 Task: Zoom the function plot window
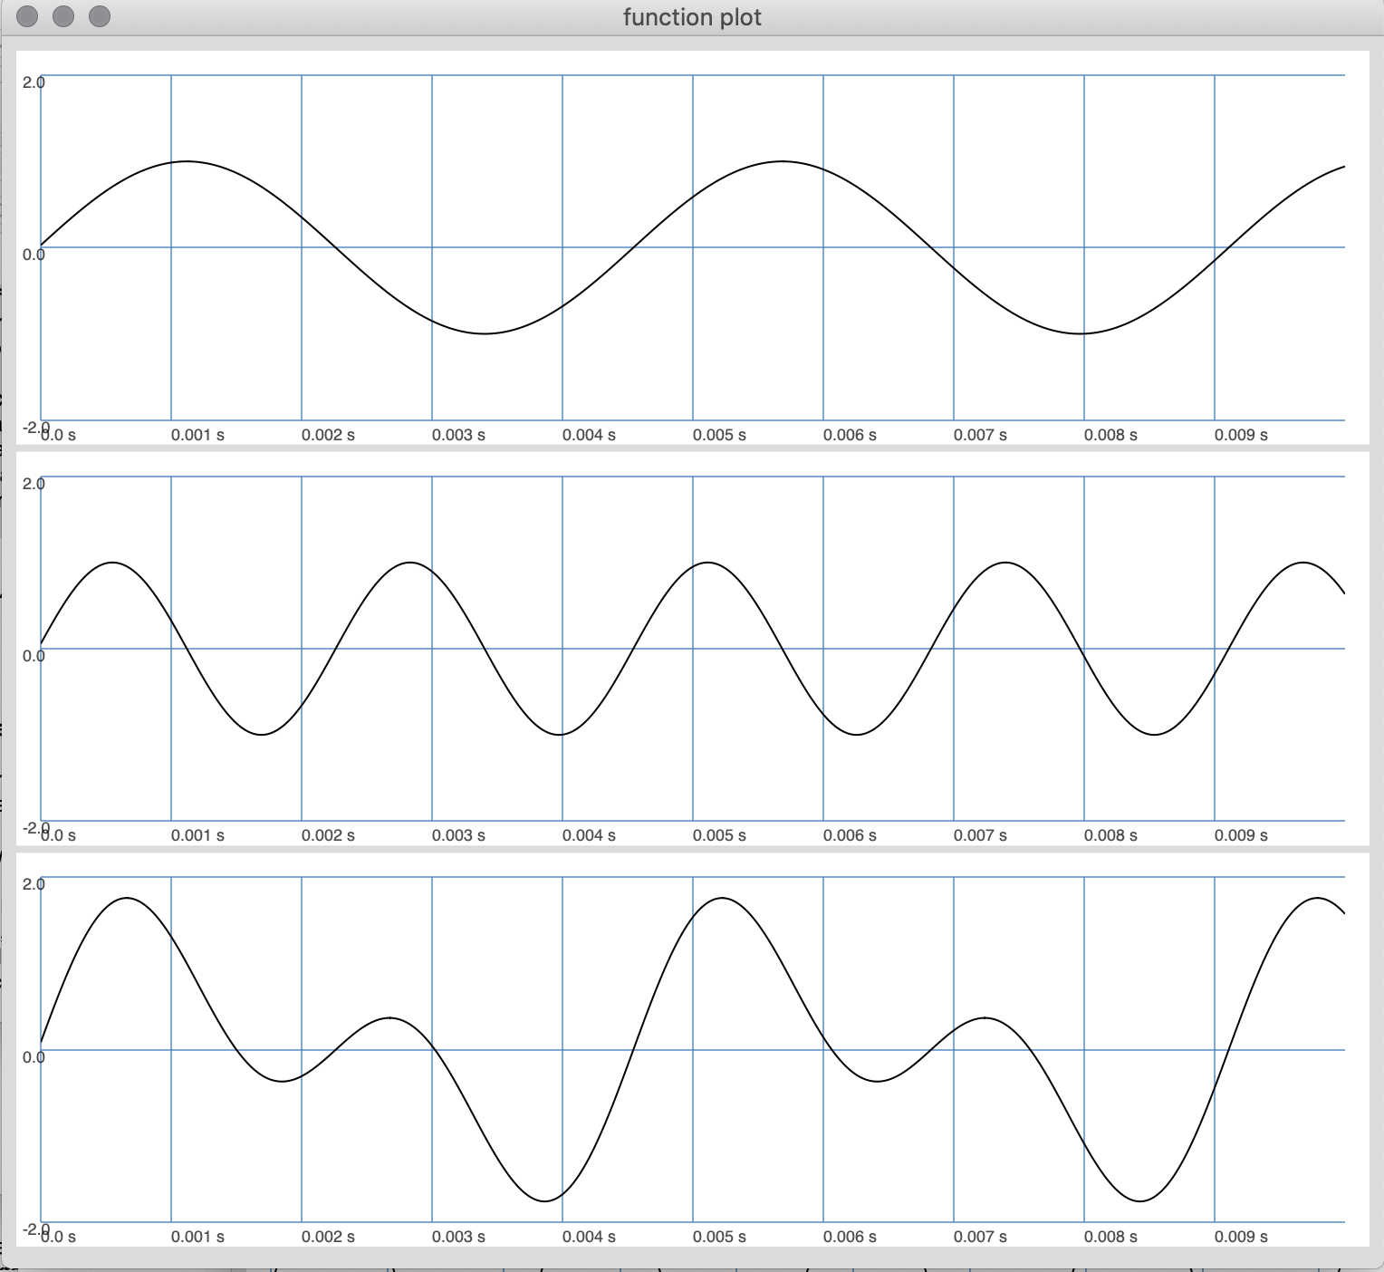tap(100, 16)
